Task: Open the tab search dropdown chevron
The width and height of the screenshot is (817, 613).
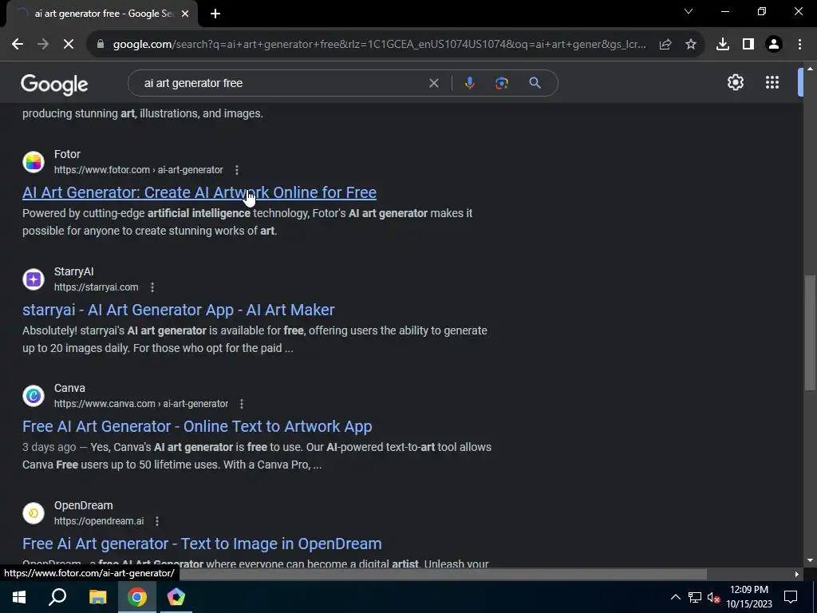Action: coord(689,11)
